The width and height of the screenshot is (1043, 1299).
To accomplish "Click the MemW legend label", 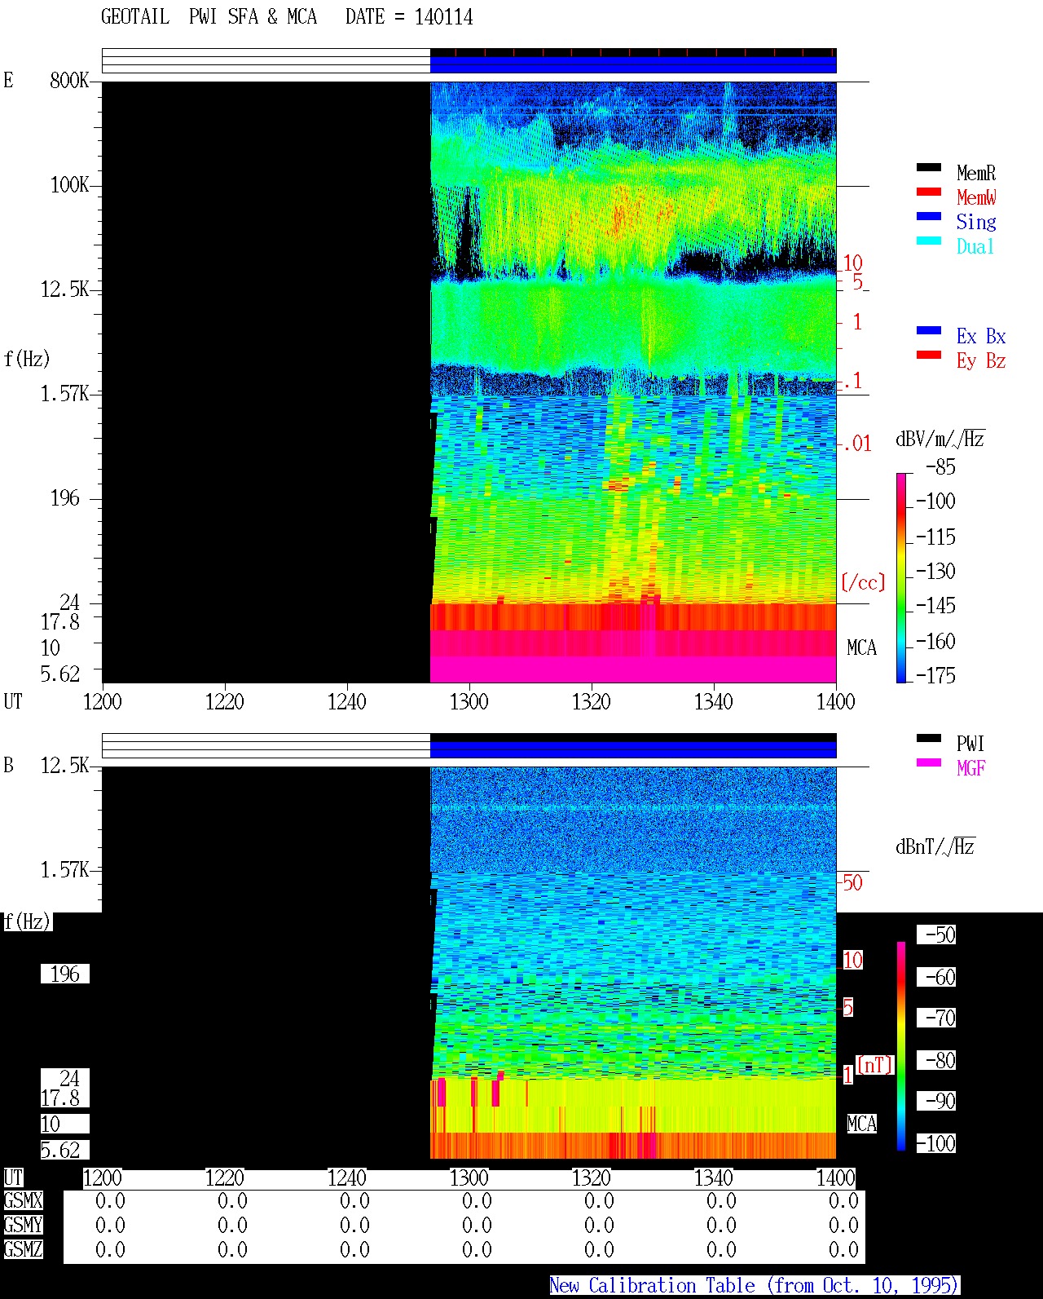I will pos(976,197).
